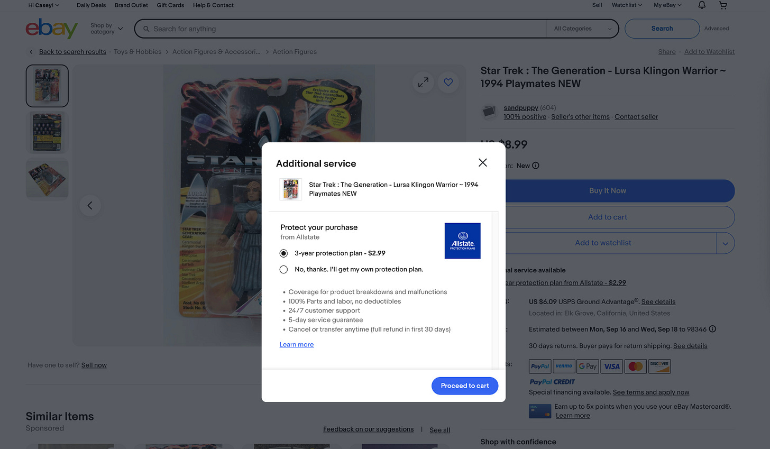The height and width of the screenshot is (449, 770).
Task: Click the eBay Mastercard Learn more link
Action: click(573, 416)
